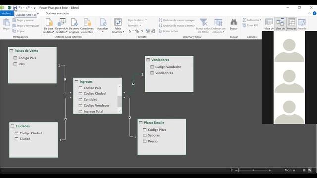Screen dimensions: 317x178
Task: Choose Pegar y reemplazar
Action: 26,26
